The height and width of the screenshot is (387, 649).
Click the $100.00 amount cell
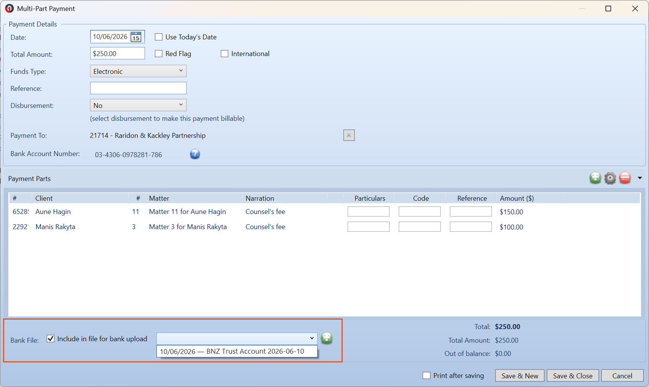click(x=511, y=227)
